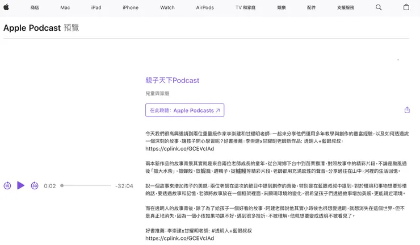Open the 支援服務 menu item

coord(346,7)
